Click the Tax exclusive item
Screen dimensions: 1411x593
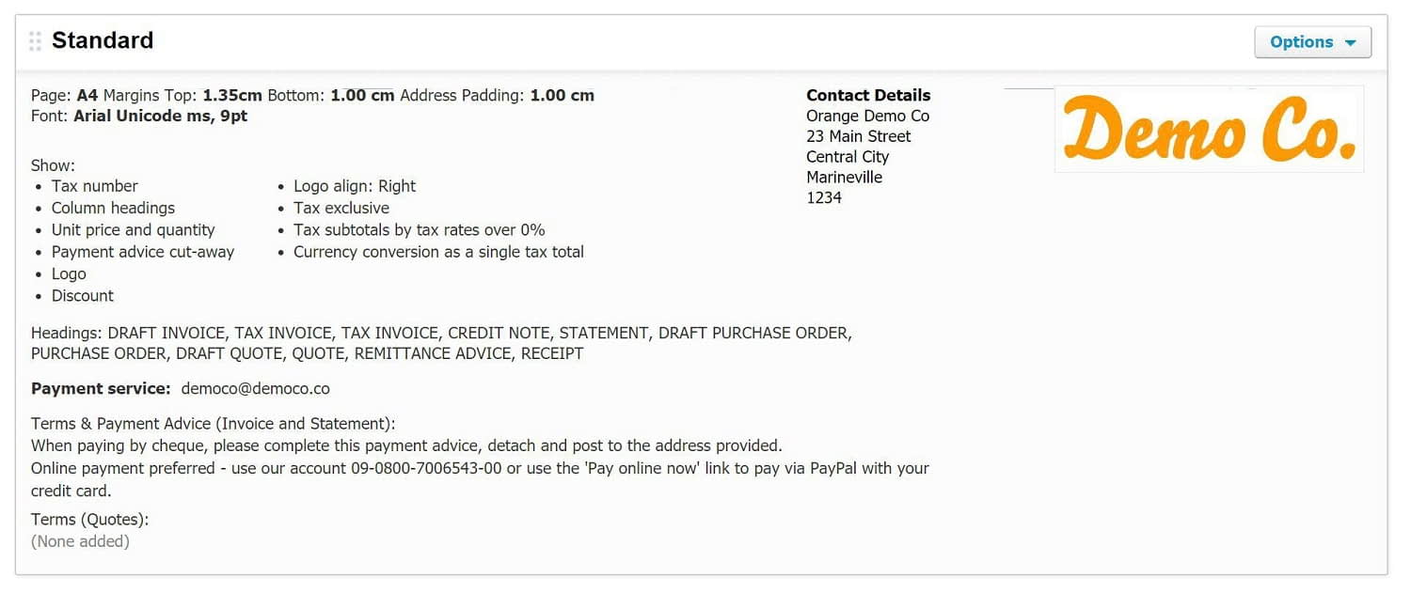[341, 208]
